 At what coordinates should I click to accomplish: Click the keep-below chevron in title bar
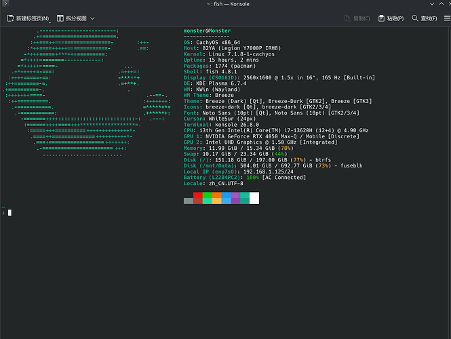point(432,4)
